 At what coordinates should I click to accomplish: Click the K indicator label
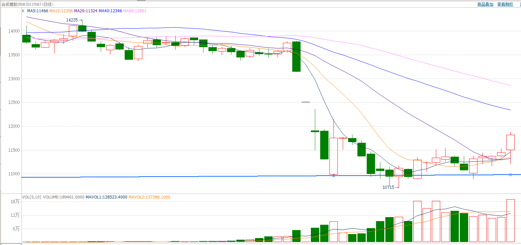tap(23, 11)
